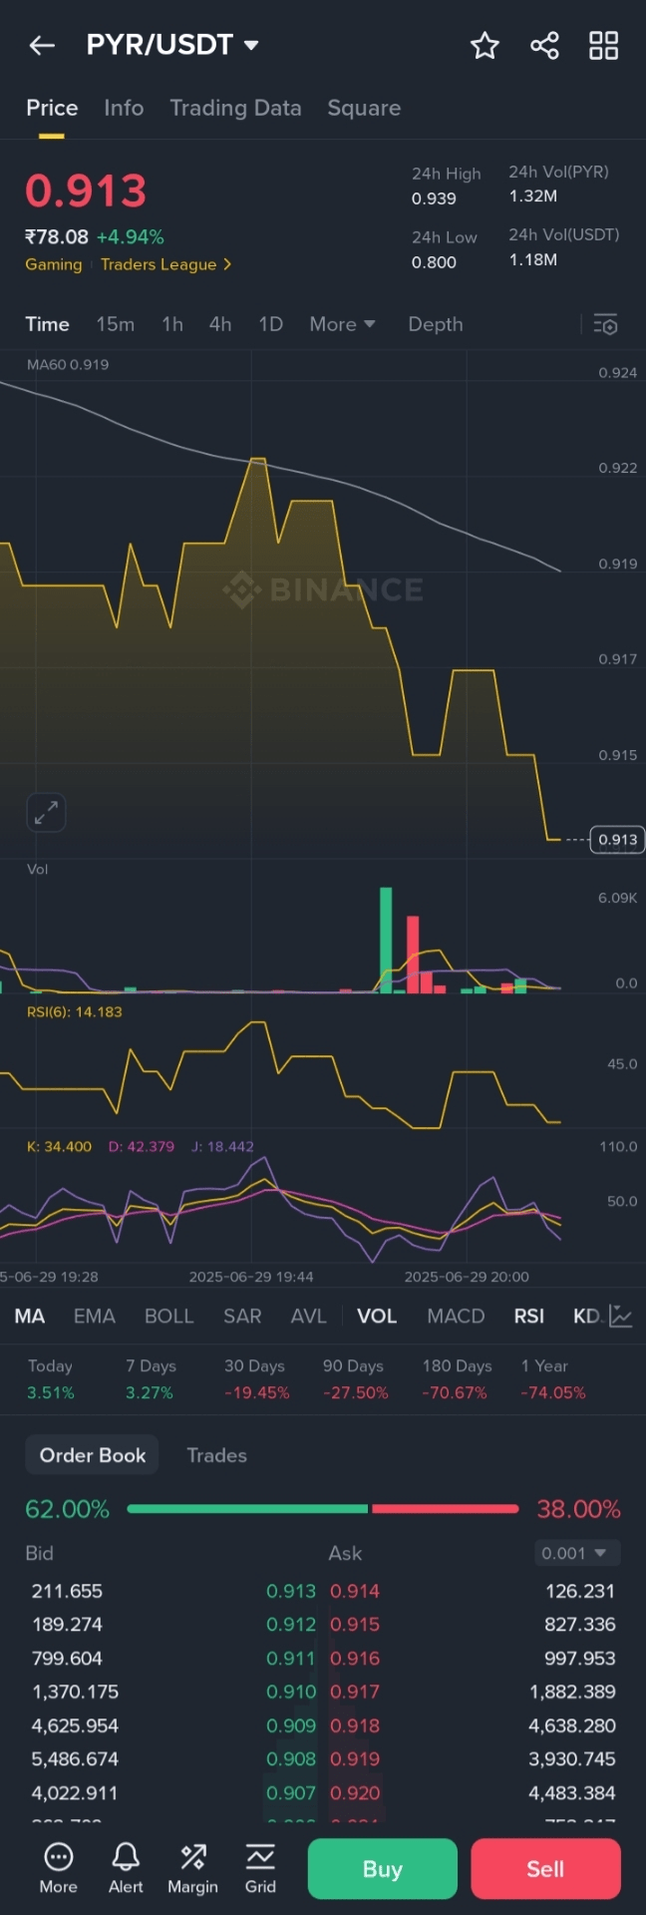Viewport: 646px width, 1915px height.
Task: Select ask price 0.914
Action: (355, 1591)
